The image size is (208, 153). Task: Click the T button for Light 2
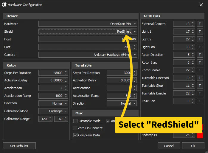pyautogui.click(x=200, y=39)
